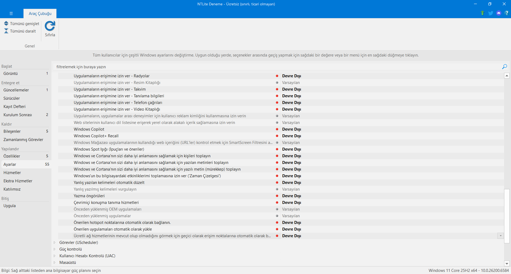
Task: Expand the Masaüstü group
Action: pyautogui.click(x=55, y=263)
